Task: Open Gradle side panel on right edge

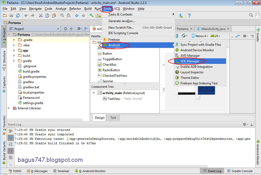Action: click(x=258, y=35)
